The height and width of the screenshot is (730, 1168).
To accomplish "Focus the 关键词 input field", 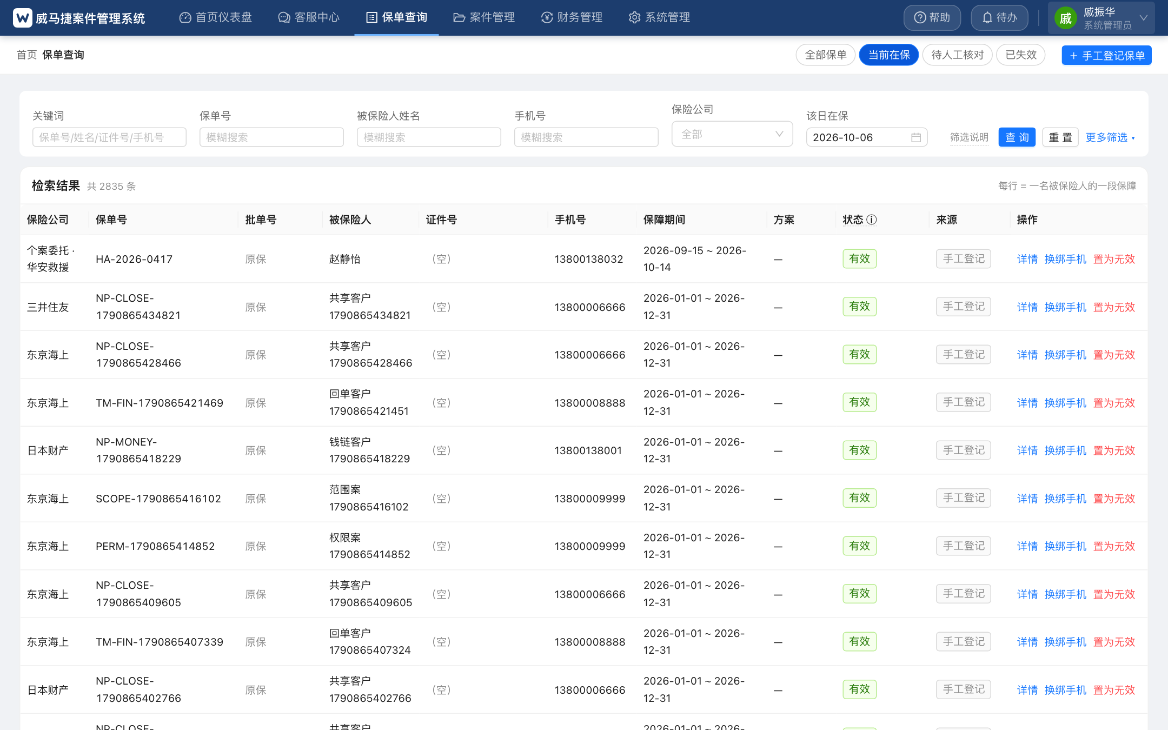I will click(x=109, y=137).
